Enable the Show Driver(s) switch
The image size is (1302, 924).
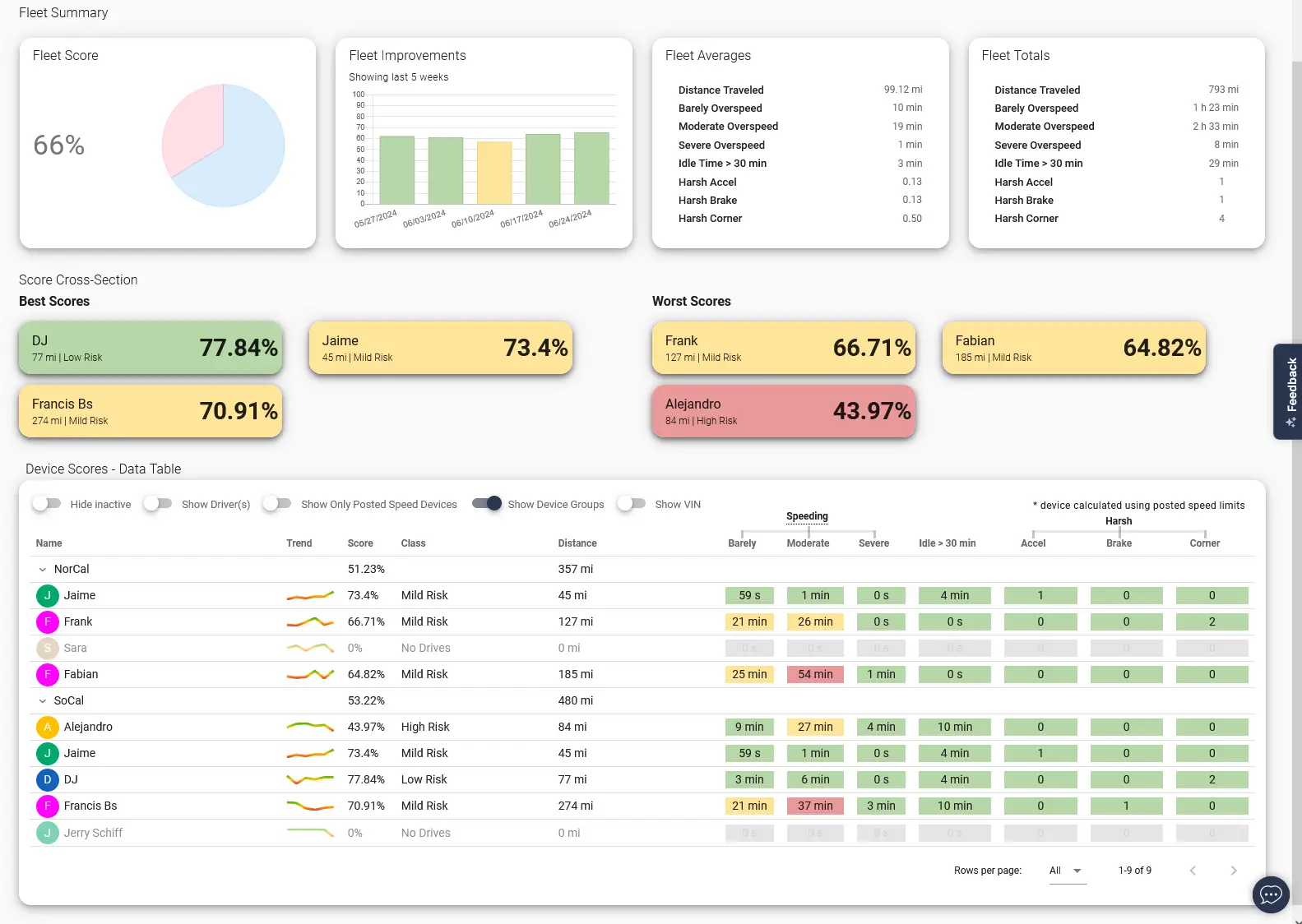[x=158, y=504]
